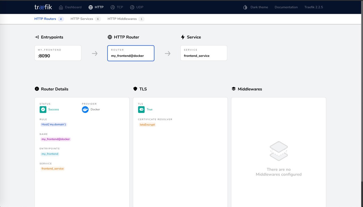Screen dimensions: 363x207
Task: Click the TCP icon in navbar
Action: (x=113, y=7)
